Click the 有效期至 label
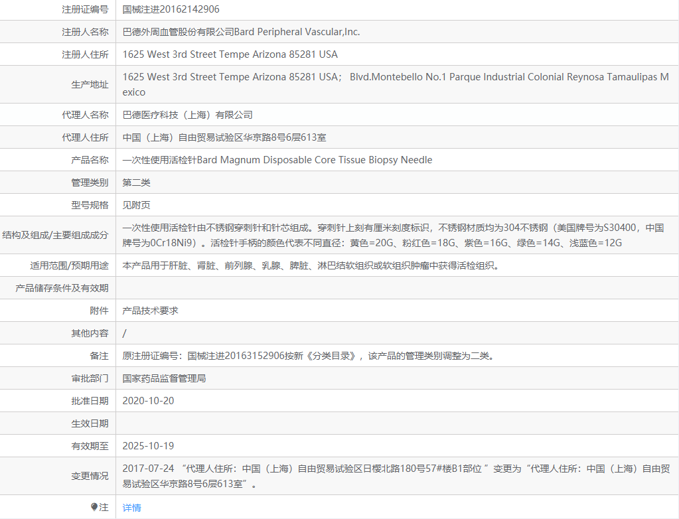679x519 pixels. [x=90, y=445]
